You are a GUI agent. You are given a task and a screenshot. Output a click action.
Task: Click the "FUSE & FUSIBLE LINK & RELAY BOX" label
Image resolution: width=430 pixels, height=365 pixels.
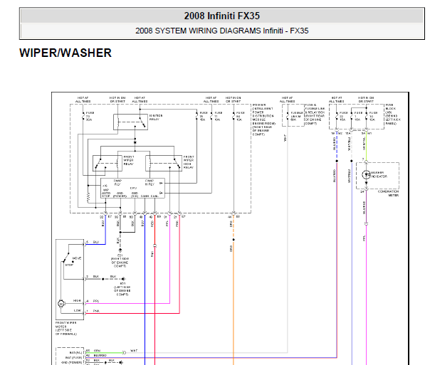(315, 115)
